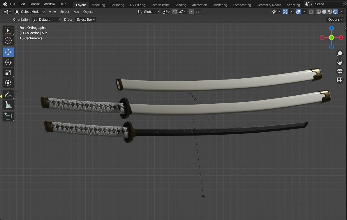The image size is (347, 220).
Task: Open the viewport Object menu
Action: (88, 12)
